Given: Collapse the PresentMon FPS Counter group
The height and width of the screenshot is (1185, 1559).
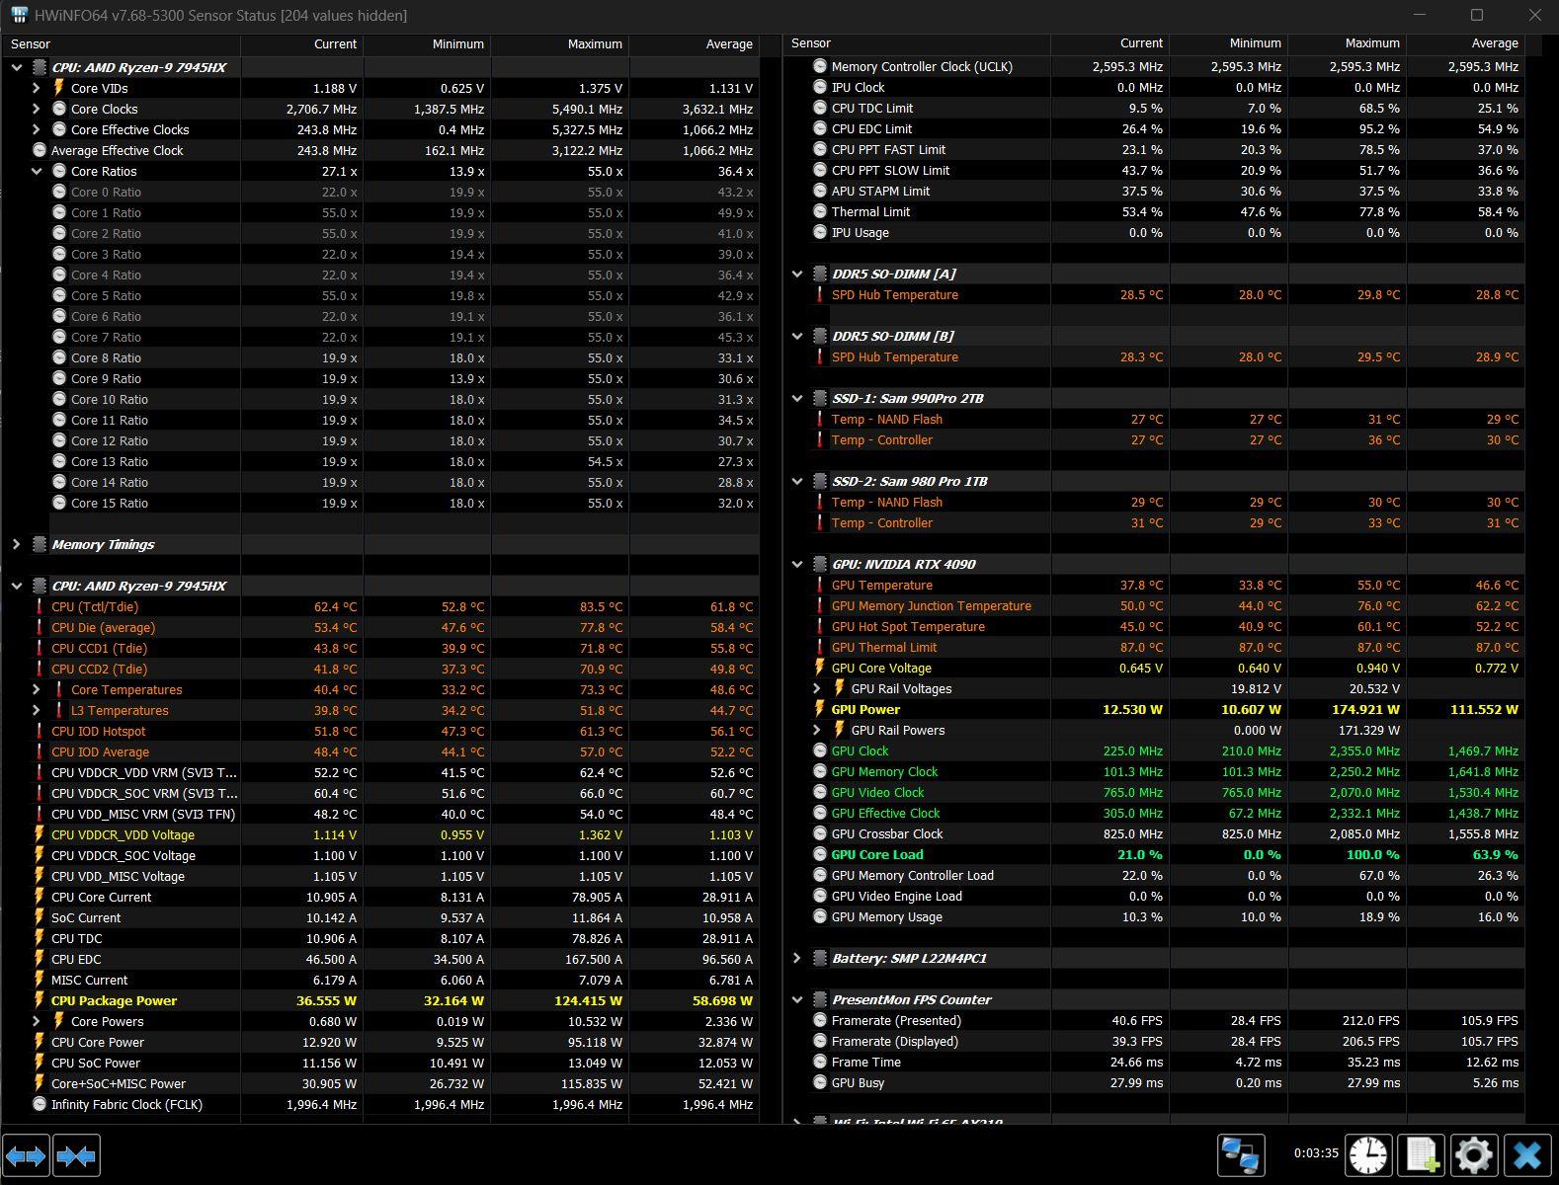Looking at the screenshot, I should (x=797, y=999).
